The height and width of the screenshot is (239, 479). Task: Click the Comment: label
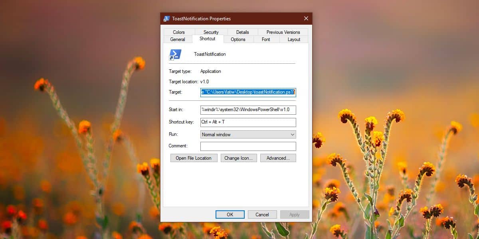(178, 146)
